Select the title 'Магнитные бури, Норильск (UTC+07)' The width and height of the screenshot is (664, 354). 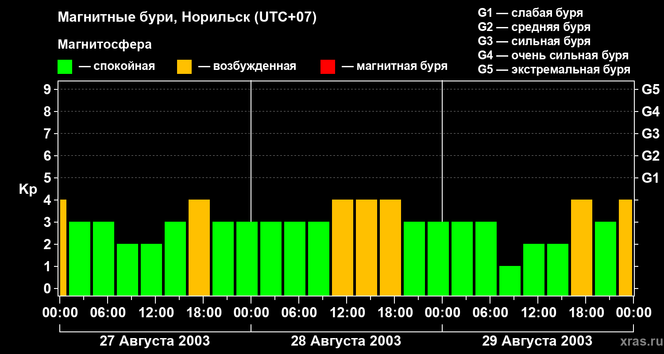pyautogui.click(x=187, y=18)
